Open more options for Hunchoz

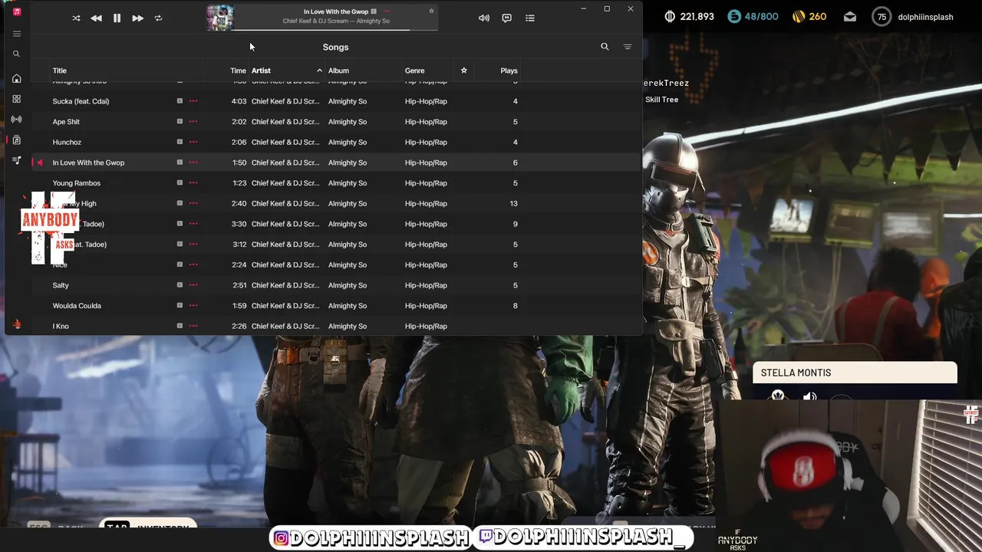(x=193, y=142)
